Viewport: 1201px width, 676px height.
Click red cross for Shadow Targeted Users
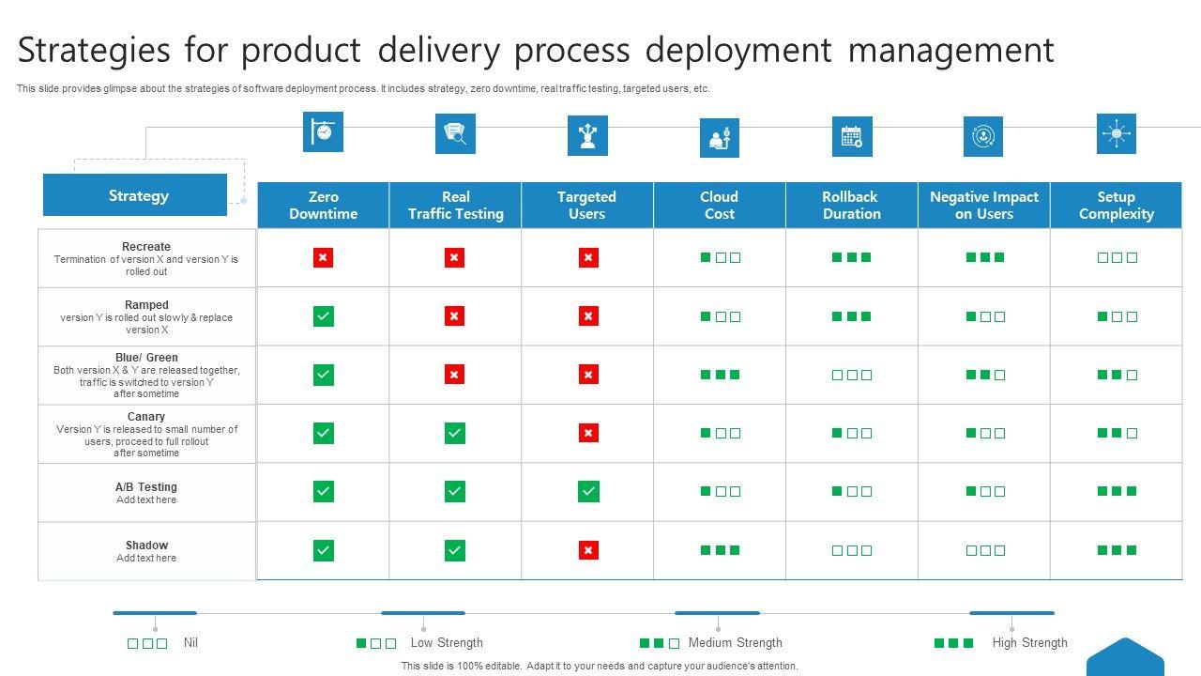[588, 550]
